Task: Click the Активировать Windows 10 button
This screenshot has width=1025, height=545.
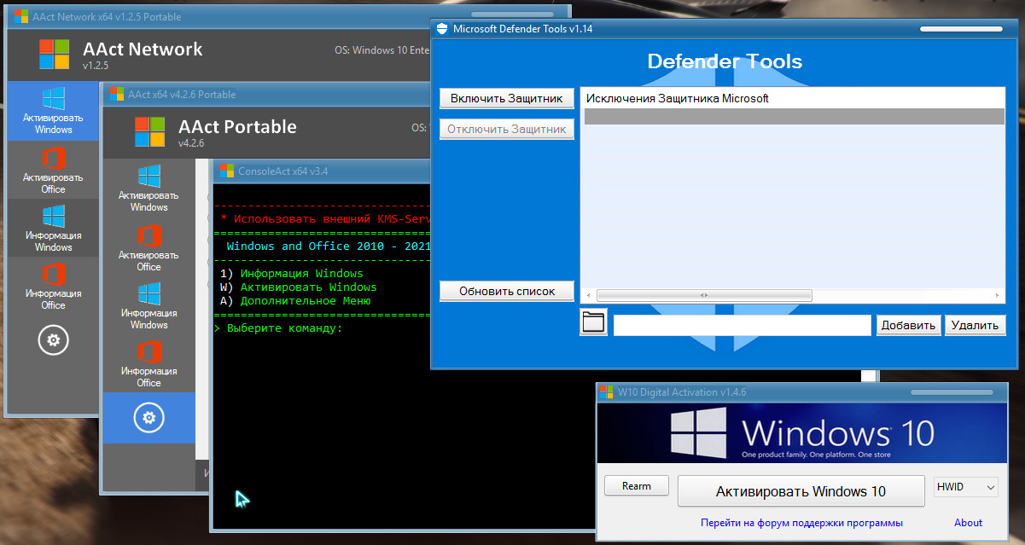Action: coord(801,491)
